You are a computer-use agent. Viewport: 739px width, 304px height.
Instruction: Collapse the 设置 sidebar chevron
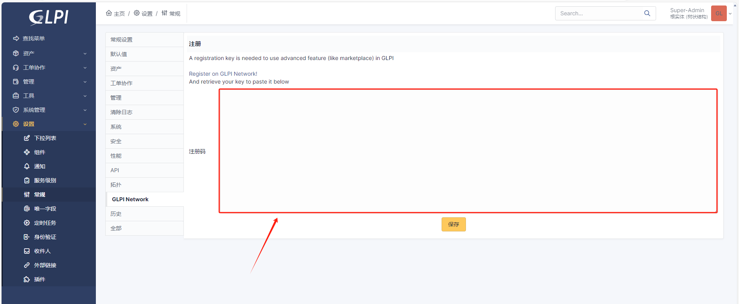[85, 124]
